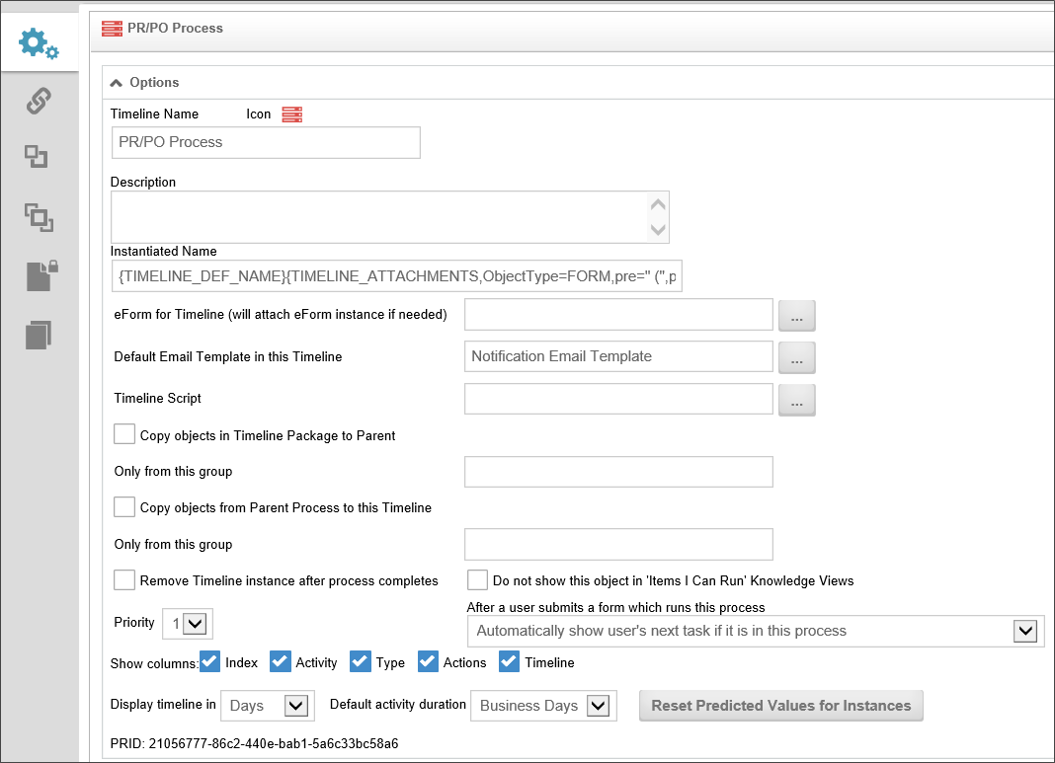
Task: Click the locked document sidebar icon
Action: 41,275
